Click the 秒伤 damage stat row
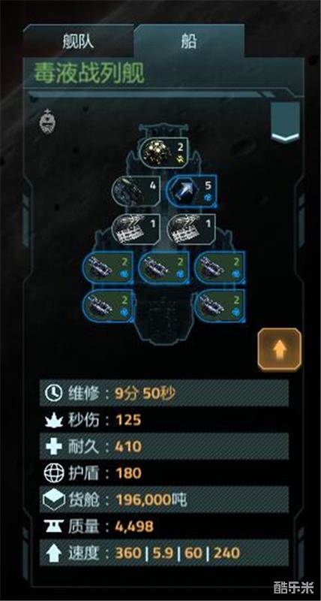 tap(163, 420)
